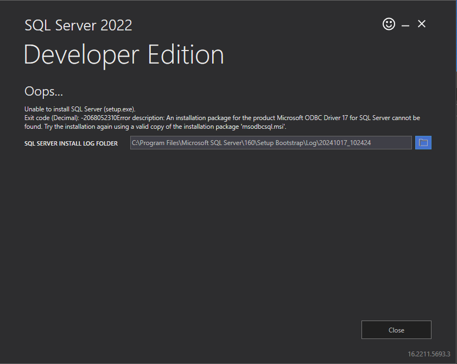457x364 pixels.
Task: Click the exit code error description text
Action: point(222,122)
